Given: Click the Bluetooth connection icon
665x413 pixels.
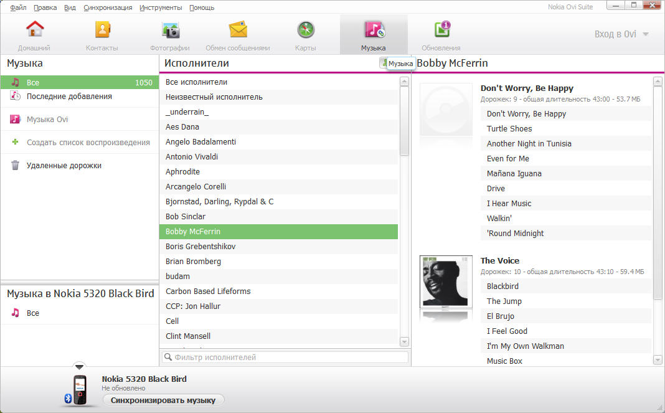Looking at the screenshot, I should click(68, 398).
